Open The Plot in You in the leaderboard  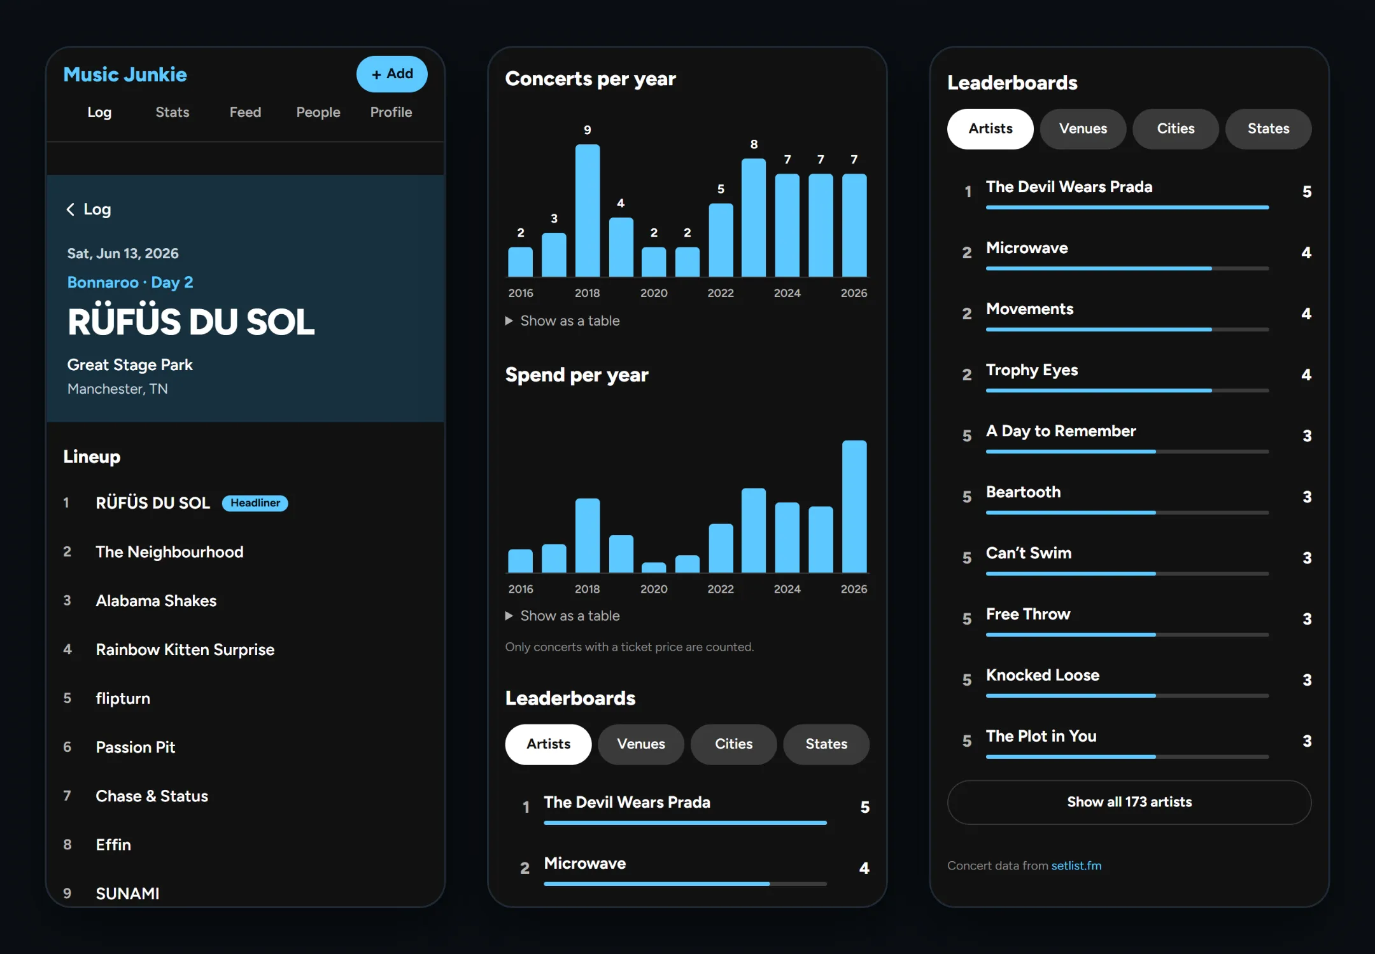coord(1041,736)
